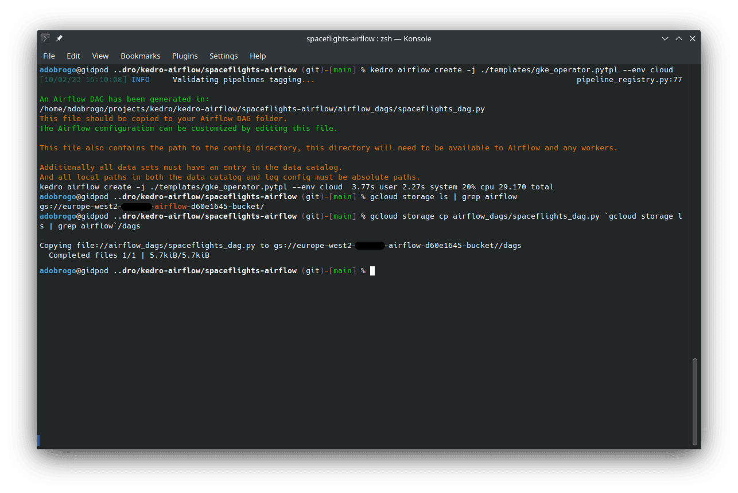Open the Help menu
The image size is (738, 493).
click(x=258, y=56)
